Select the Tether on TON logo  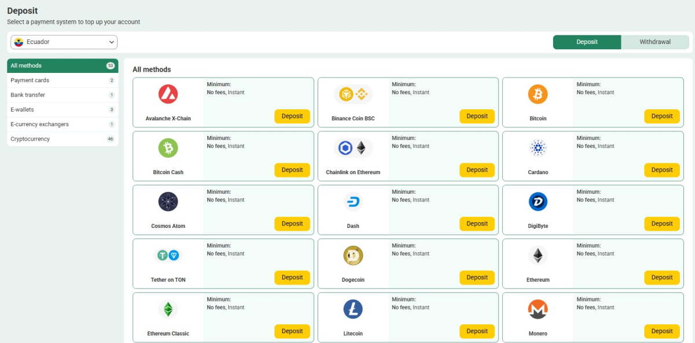(168, 255)
